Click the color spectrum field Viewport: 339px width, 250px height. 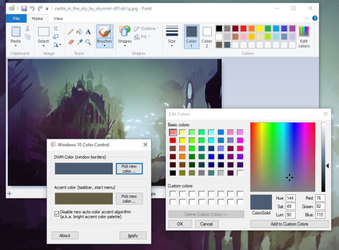282,157
